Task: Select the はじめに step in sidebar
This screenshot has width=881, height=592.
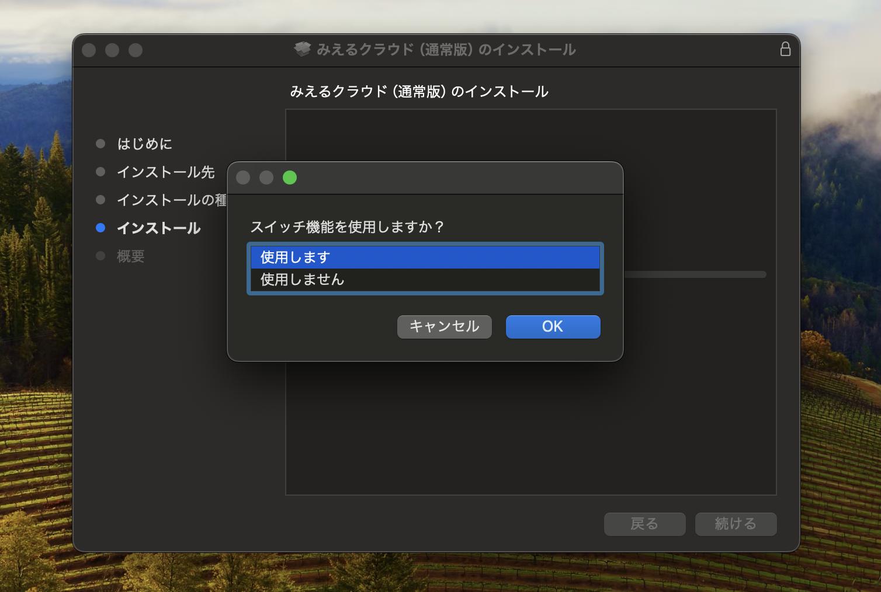Action: [145, 144]
